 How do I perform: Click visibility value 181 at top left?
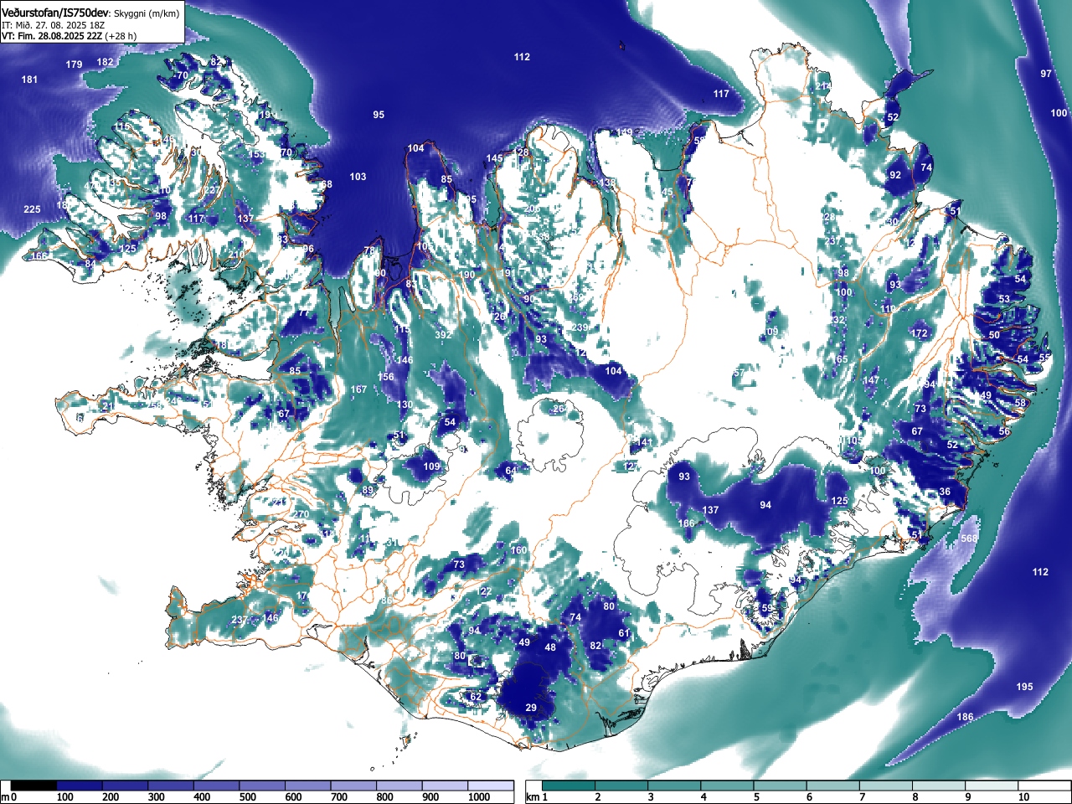coord(29,80)
